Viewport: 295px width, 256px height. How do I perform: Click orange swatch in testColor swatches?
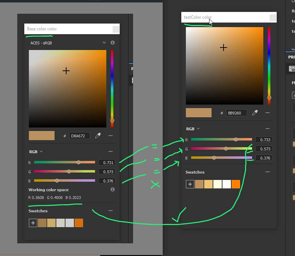[x=236, y=184]
